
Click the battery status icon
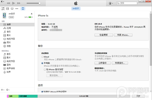30,17
